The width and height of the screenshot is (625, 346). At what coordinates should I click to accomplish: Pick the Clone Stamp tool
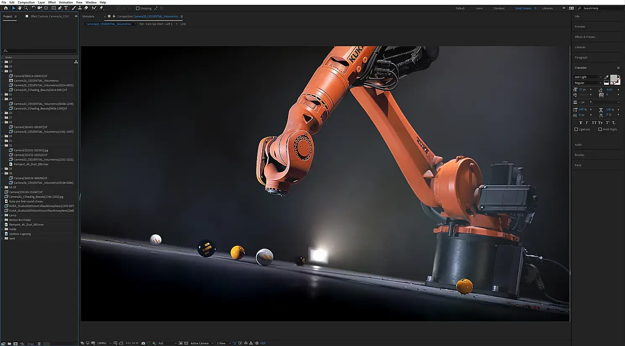click(x=80, y=8)
